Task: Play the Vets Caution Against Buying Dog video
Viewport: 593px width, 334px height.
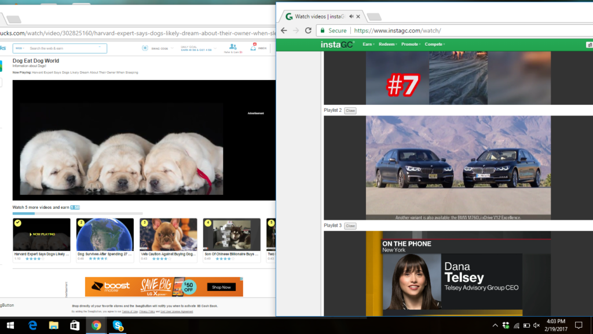Action: pos(169,234)
